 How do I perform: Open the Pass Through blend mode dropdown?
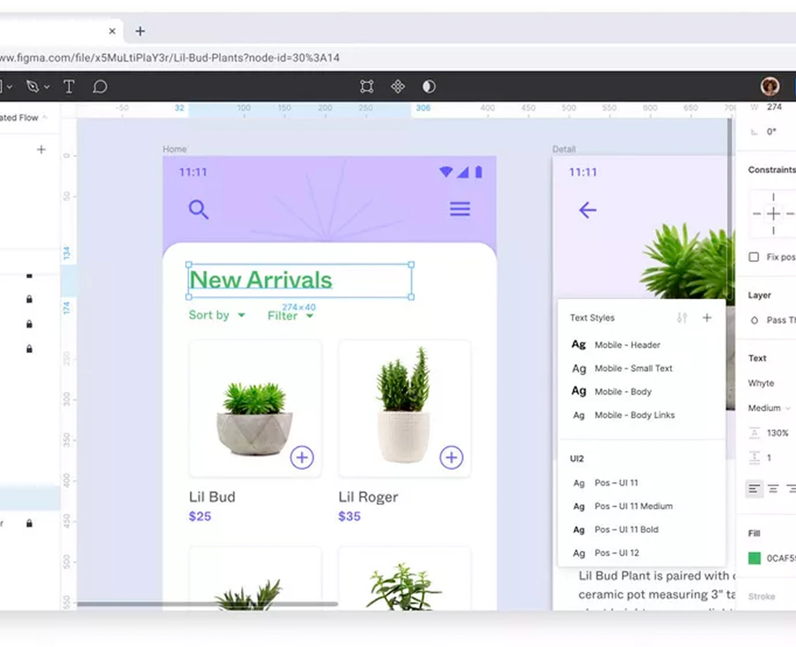coord(781,320)
